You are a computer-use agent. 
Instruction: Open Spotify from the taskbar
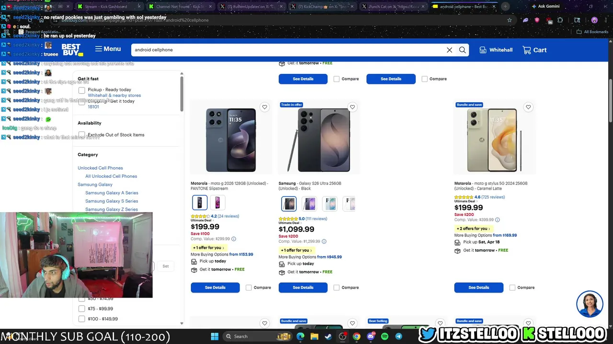click(385, 336)
